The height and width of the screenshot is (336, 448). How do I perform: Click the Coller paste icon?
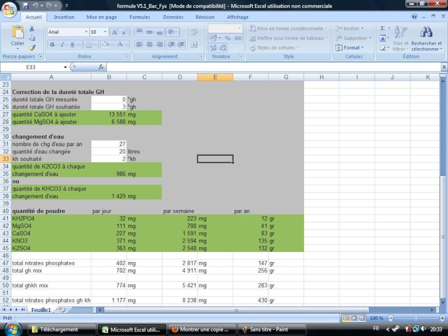(x=17, y=32)
